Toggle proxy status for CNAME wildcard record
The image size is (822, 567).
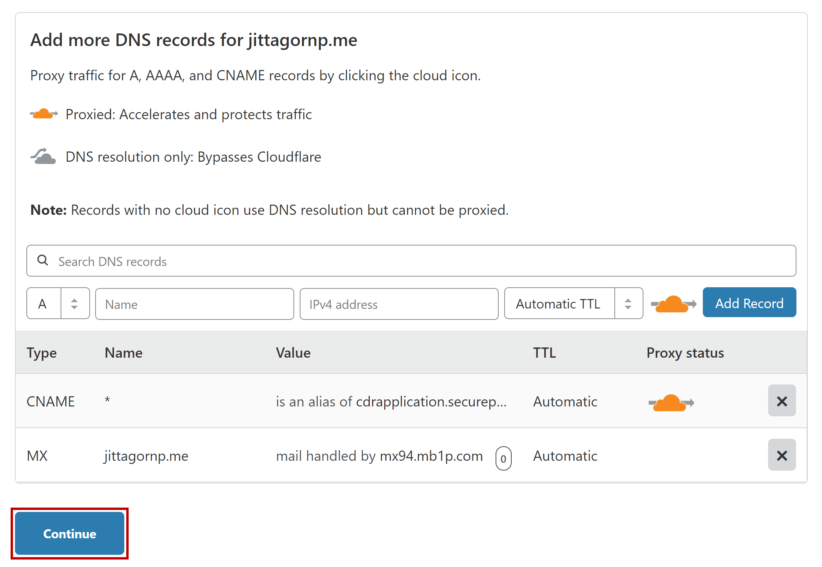pyautogui.click(x=671, y=403)
